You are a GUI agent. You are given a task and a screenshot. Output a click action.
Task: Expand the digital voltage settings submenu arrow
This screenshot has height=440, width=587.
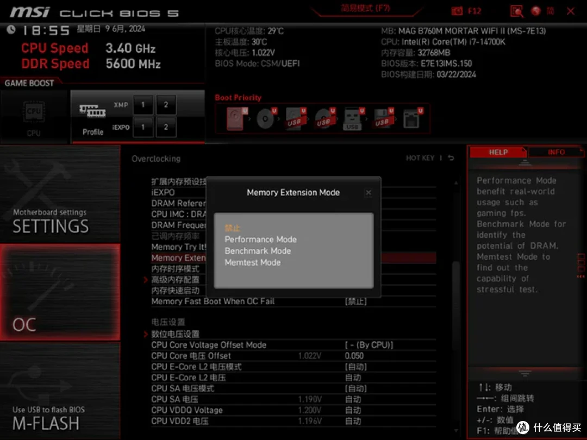point(146,334)
